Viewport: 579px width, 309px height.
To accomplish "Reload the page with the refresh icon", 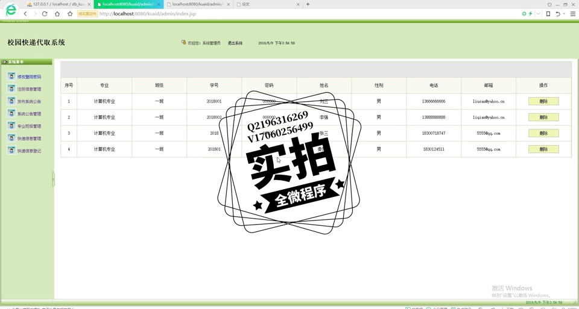I will pyautogui.click(x=45, y=14).
